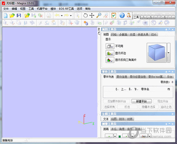The height and width of the screenshot is (144, 177).
Task: Select the Zoom magnifier tool
Action: click(99, 15)
